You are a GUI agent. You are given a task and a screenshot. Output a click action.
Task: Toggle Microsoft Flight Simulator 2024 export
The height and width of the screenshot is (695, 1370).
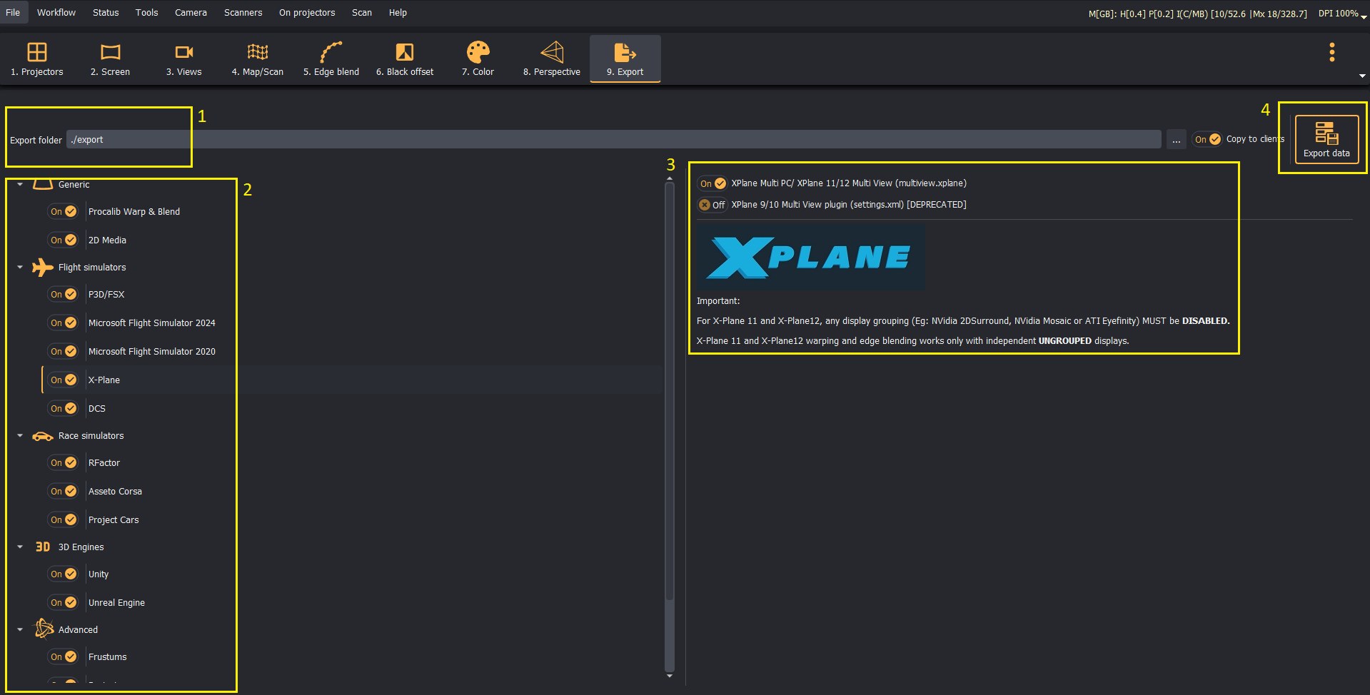tap(64, 323)
